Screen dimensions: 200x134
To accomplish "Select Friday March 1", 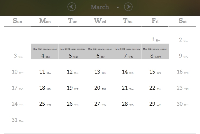I will pos(153,40).
